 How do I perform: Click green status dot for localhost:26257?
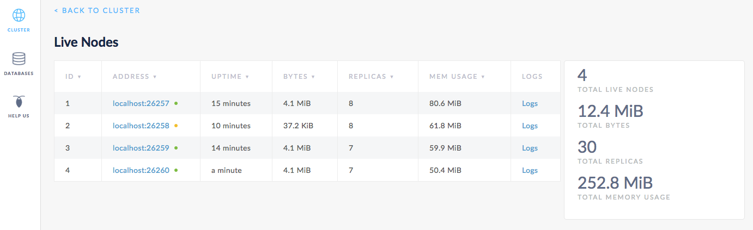pyautogui.click(x=176, y=103)
